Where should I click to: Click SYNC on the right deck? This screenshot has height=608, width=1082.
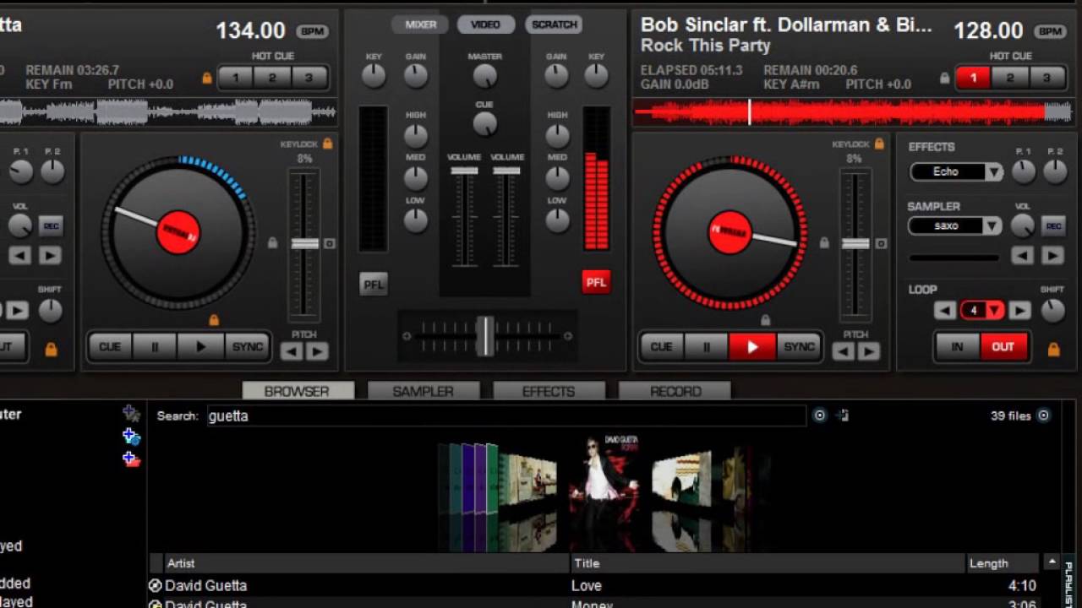pos(799,347)
